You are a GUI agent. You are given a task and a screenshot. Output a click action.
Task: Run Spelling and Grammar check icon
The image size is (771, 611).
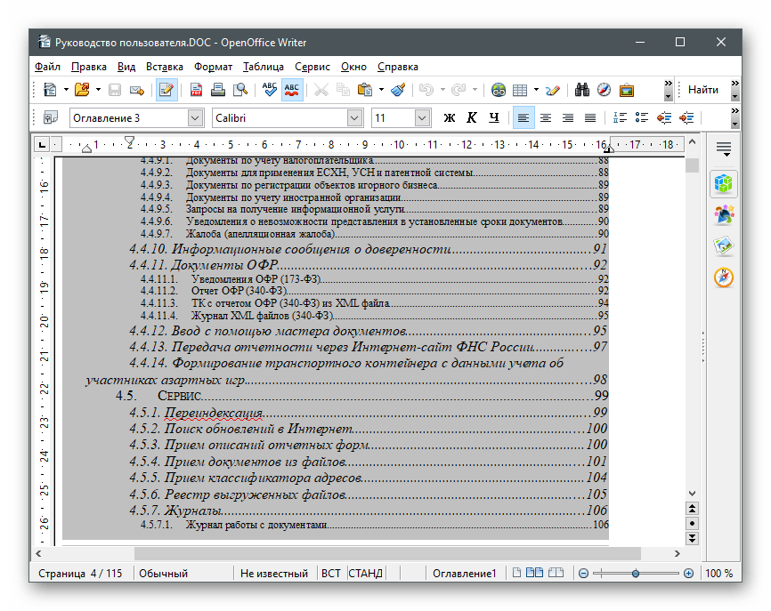[x=270, y=90]
